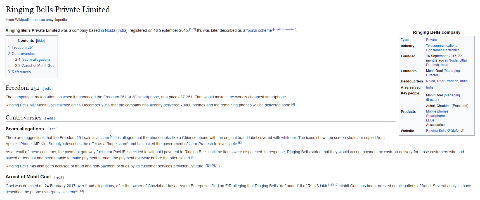Open the iPhone article link

pyautogui.click(x=25, y=144)
